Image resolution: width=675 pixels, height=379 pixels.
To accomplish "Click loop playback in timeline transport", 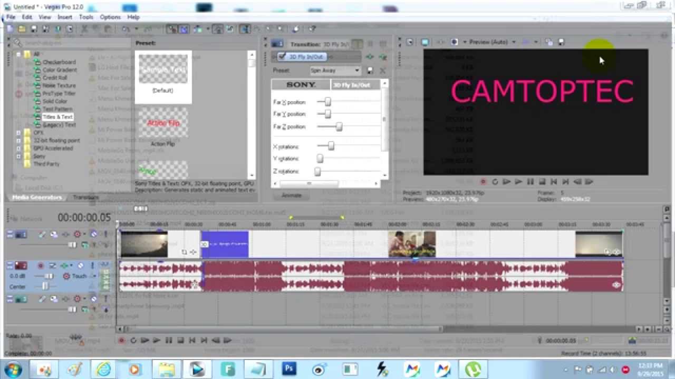I will click(133, 341).
